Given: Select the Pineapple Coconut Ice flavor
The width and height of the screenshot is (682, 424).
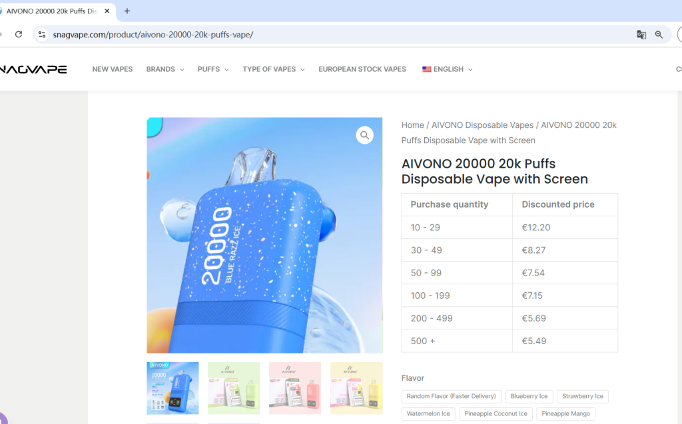Looking at the screenshot, I should [496, 413].
